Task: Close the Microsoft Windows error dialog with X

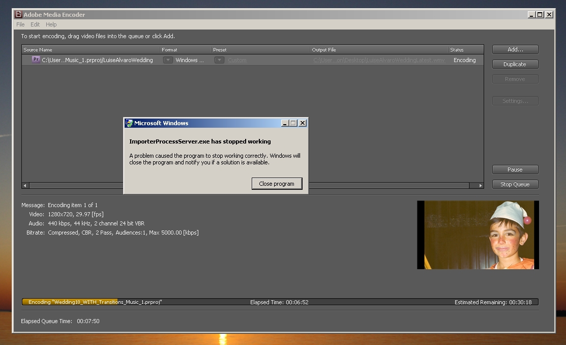Action: coord(303,123)
